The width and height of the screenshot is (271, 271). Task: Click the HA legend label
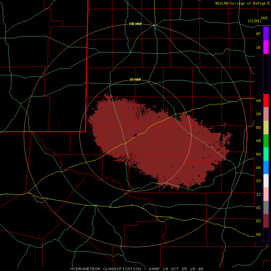click(x=258, y=101)
